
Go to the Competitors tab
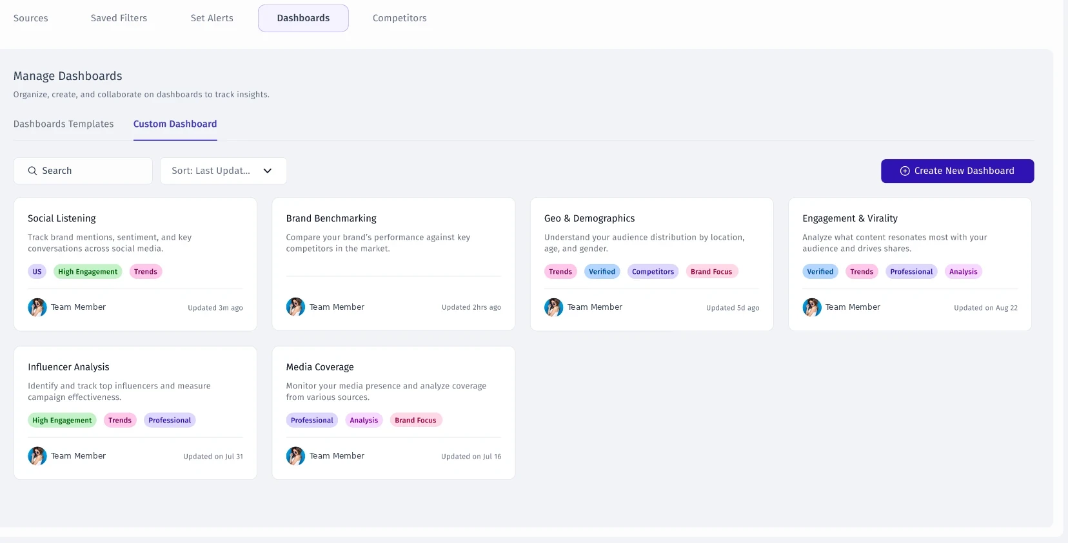(400, 18)
